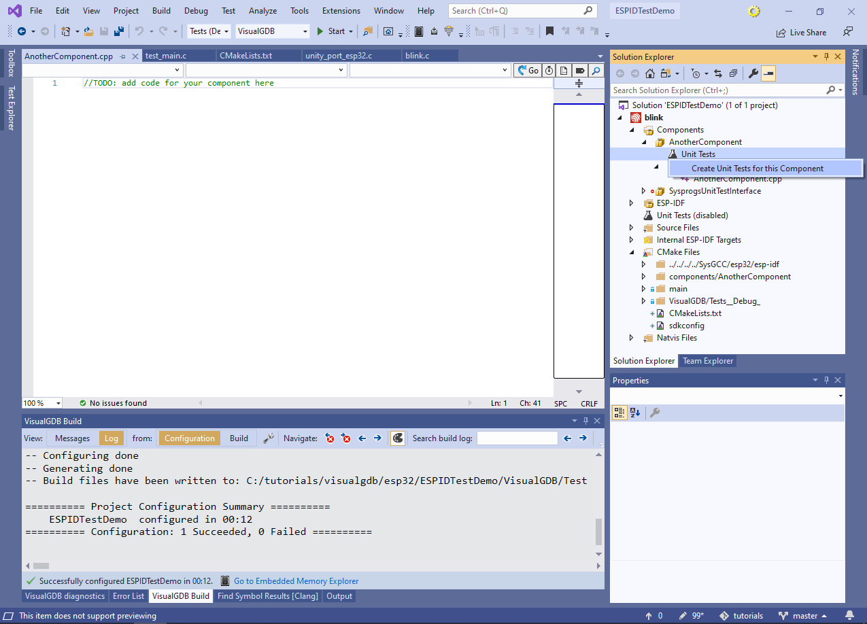867x624 pixels.
Task: Open the master branch status bar button
Action: 802,616
